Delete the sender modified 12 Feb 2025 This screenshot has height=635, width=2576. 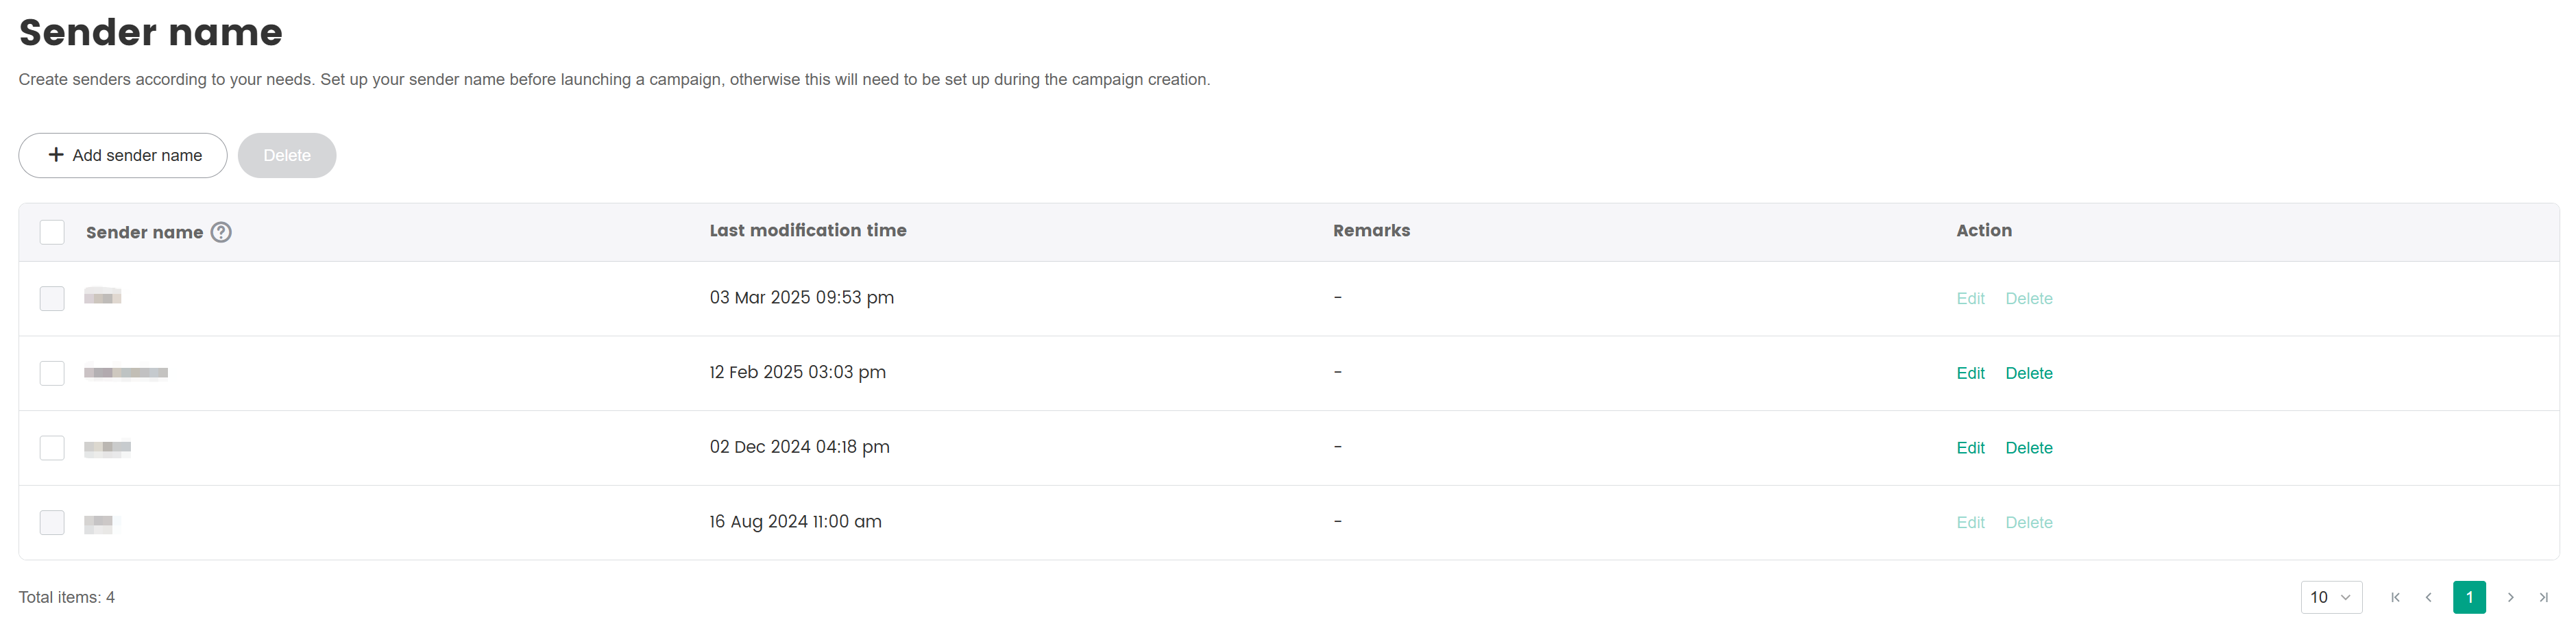pyautogui.click(x=2028, y=373)
